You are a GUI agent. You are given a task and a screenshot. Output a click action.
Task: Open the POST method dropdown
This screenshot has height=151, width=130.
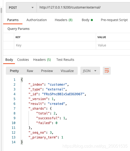(21, 8)
